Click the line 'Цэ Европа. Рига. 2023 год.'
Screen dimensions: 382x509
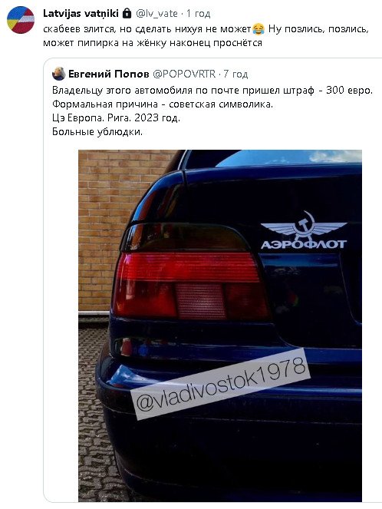coord(116,117)
